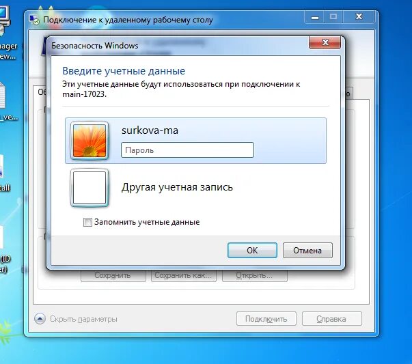Open help via Справка button

tap(332, 319)
